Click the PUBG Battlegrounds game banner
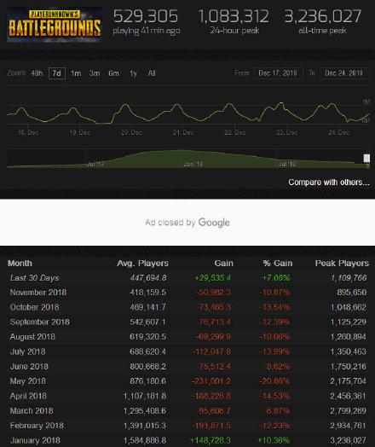Viewport: 375px width, 447px height. coord(55,25)
